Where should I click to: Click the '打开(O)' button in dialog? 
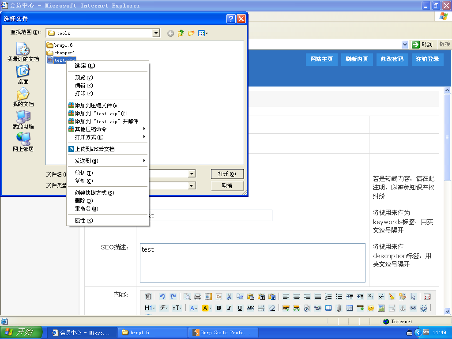coord(227,174)
